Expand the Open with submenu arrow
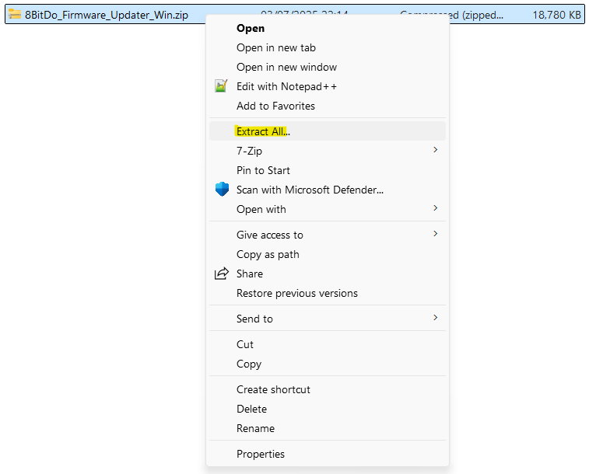The image size is (589, 474). click(x=436, y=208)
